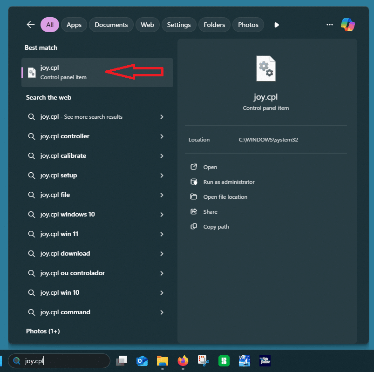Expand the joy.cpl calibrate chevron

click(162, 156)
